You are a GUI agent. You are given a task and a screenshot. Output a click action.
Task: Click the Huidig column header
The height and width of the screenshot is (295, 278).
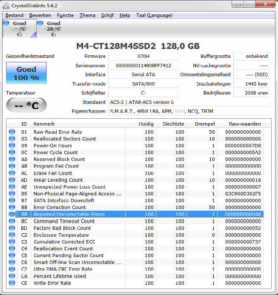(140, 124)
